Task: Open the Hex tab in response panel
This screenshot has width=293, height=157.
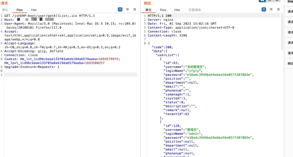Action: point(177,10)
